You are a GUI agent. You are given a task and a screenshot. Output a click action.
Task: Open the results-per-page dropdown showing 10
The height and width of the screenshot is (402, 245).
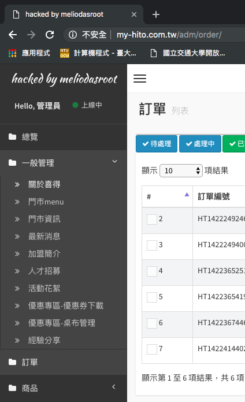(181, 171)
